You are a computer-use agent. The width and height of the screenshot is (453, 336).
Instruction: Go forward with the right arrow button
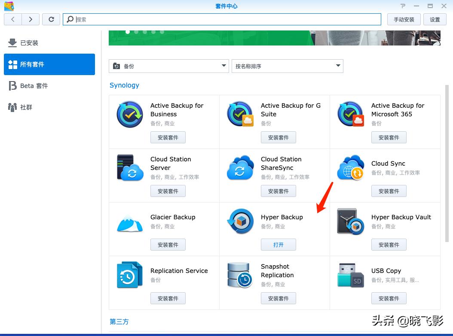pyautogui.click(x=31, y=19)
